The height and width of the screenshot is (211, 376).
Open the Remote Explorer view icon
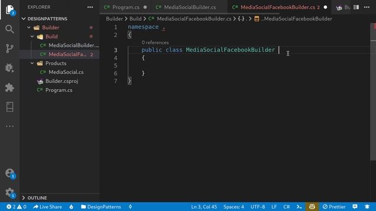(x=9, y=107)
